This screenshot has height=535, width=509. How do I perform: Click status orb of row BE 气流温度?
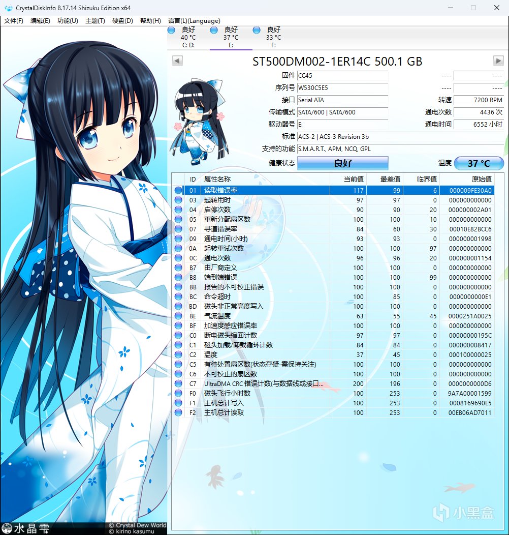coord(178,316)
